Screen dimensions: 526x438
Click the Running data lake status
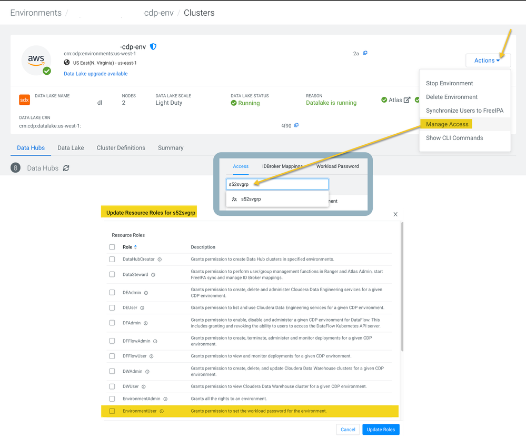(x=245, y=103)
